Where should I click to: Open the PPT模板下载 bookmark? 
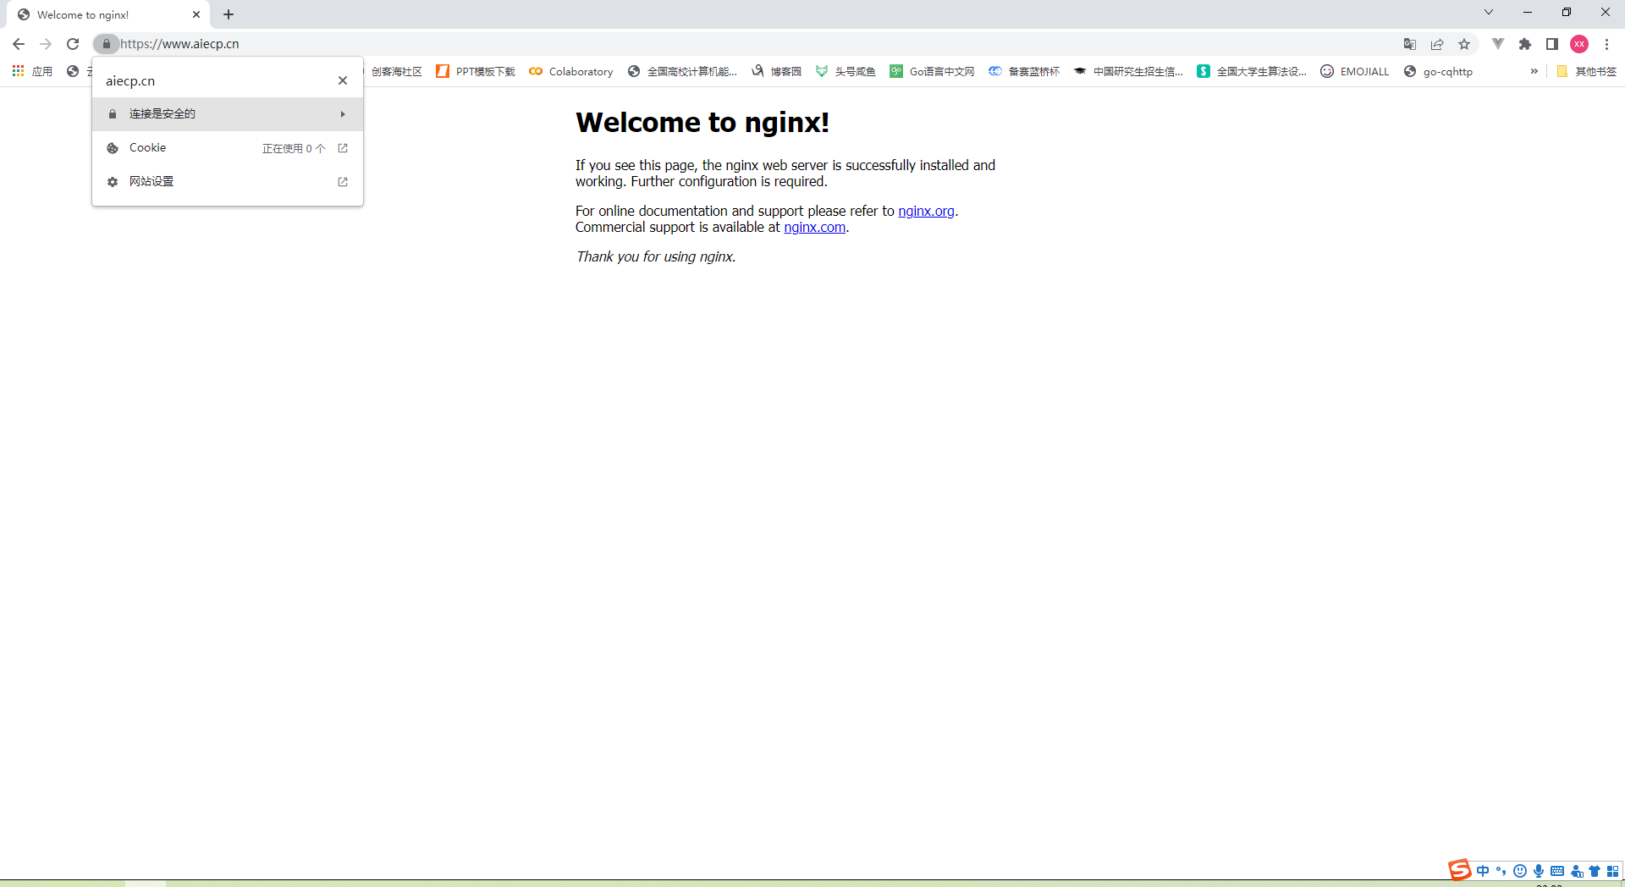coord(476,72)
